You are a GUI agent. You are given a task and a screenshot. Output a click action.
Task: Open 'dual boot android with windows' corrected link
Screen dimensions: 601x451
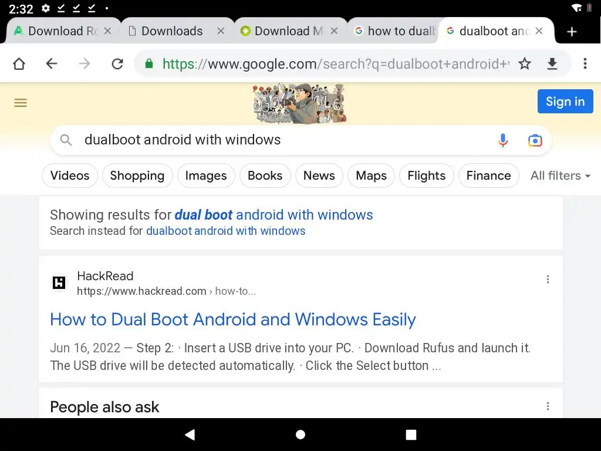coord(274,215)
